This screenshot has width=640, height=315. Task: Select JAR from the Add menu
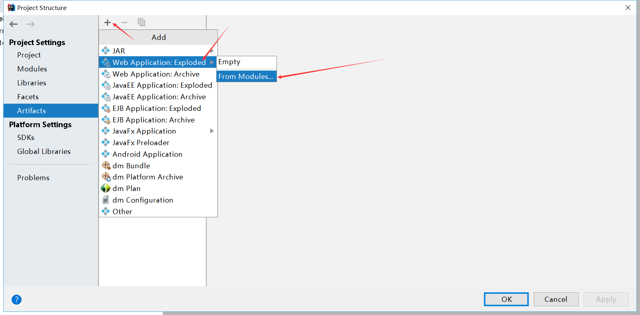(x=158, y=51)
